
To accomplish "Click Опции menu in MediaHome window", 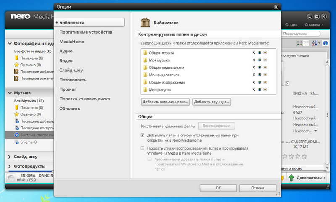I will 291,25.
